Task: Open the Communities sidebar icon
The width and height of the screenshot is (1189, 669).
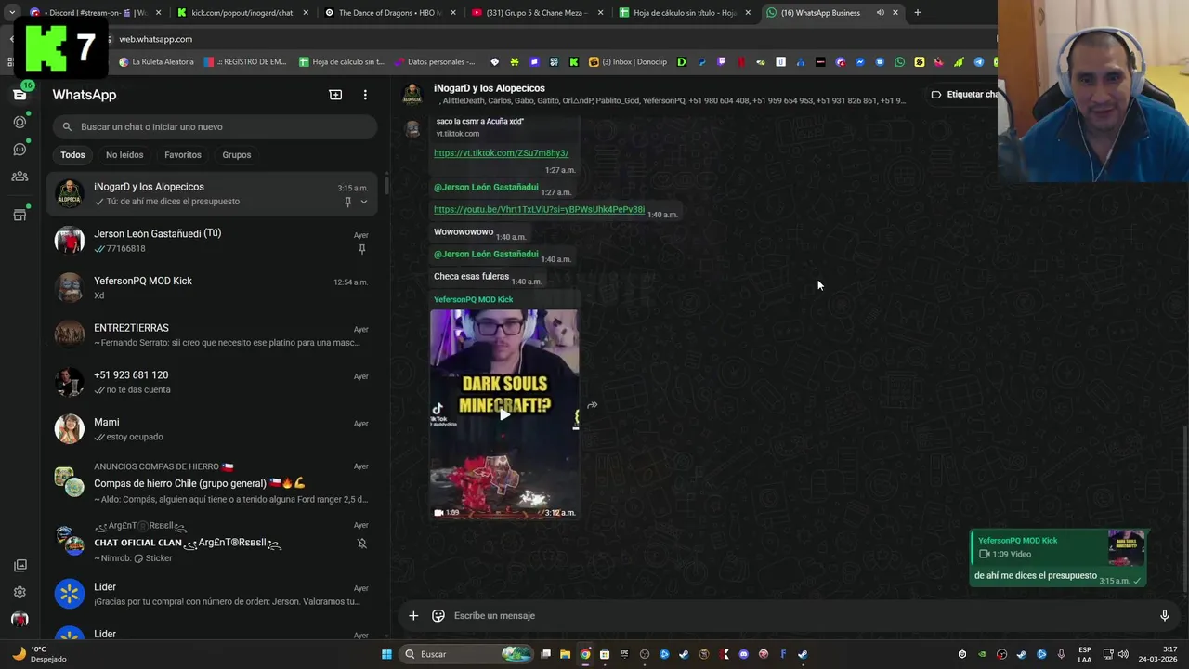Action: point(20,177)
